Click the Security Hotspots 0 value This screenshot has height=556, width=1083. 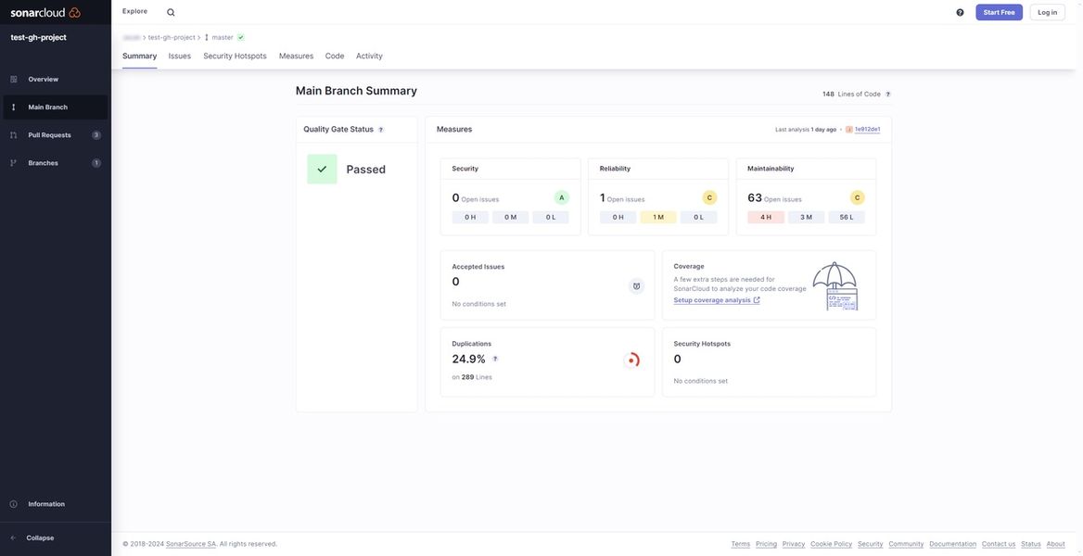pos(677,360)
